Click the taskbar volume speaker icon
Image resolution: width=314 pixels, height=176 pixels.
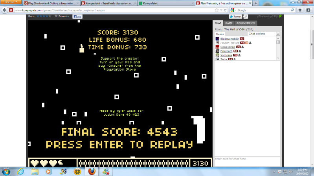point(291,172)
